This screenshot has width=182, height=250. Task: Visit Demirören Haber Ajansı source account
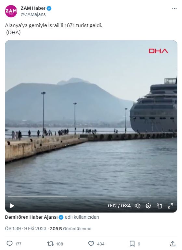[x=31, y=217]
